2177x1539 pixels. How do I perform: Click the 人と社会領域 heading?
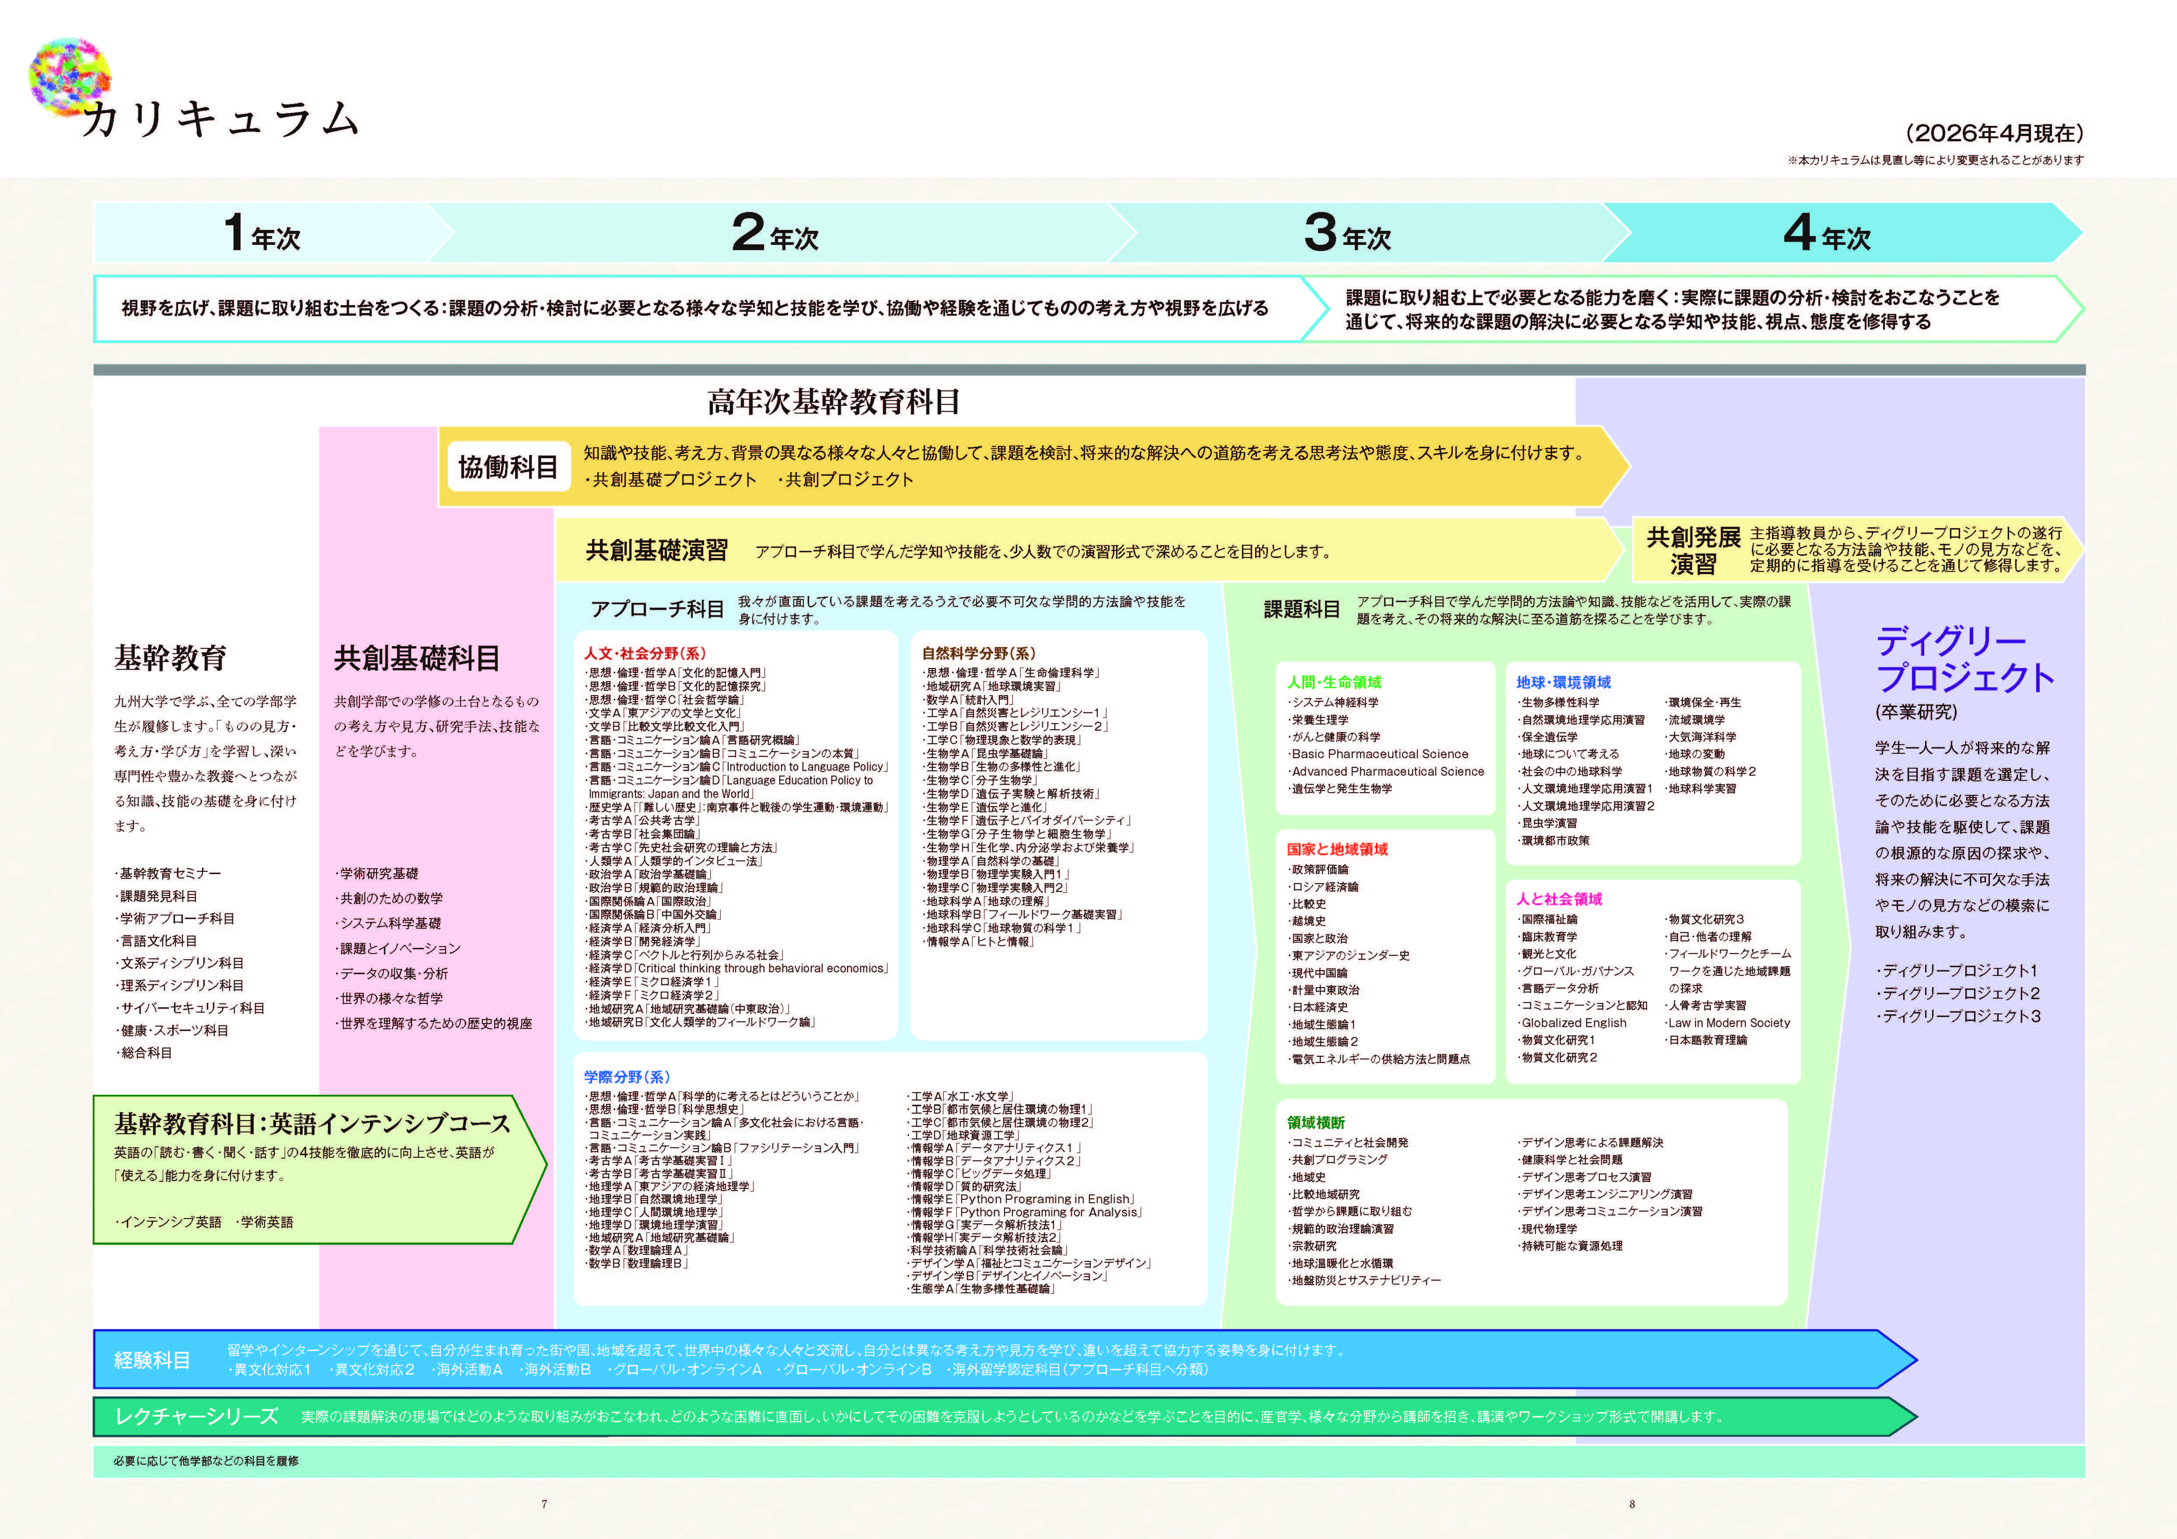point(1559,899)
